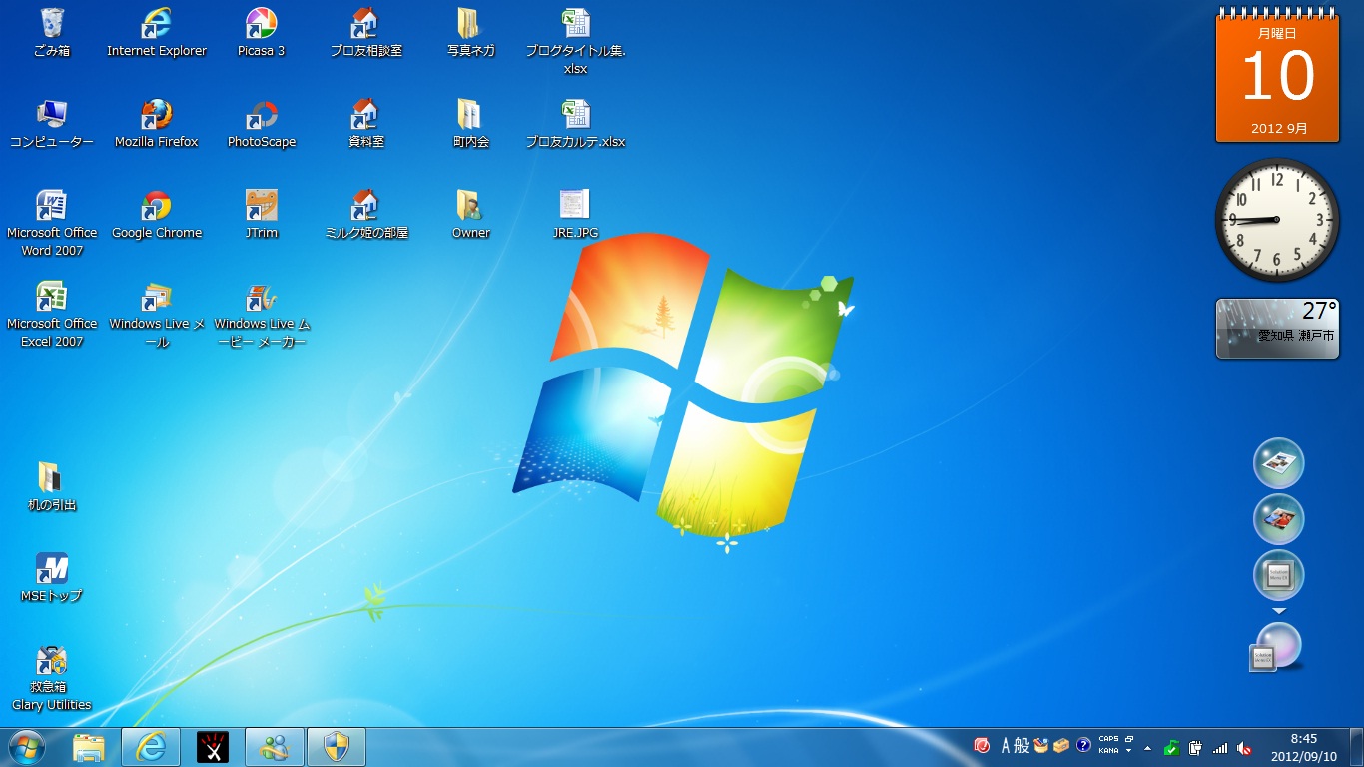Select the 資料室 shortcut icon

366,124
